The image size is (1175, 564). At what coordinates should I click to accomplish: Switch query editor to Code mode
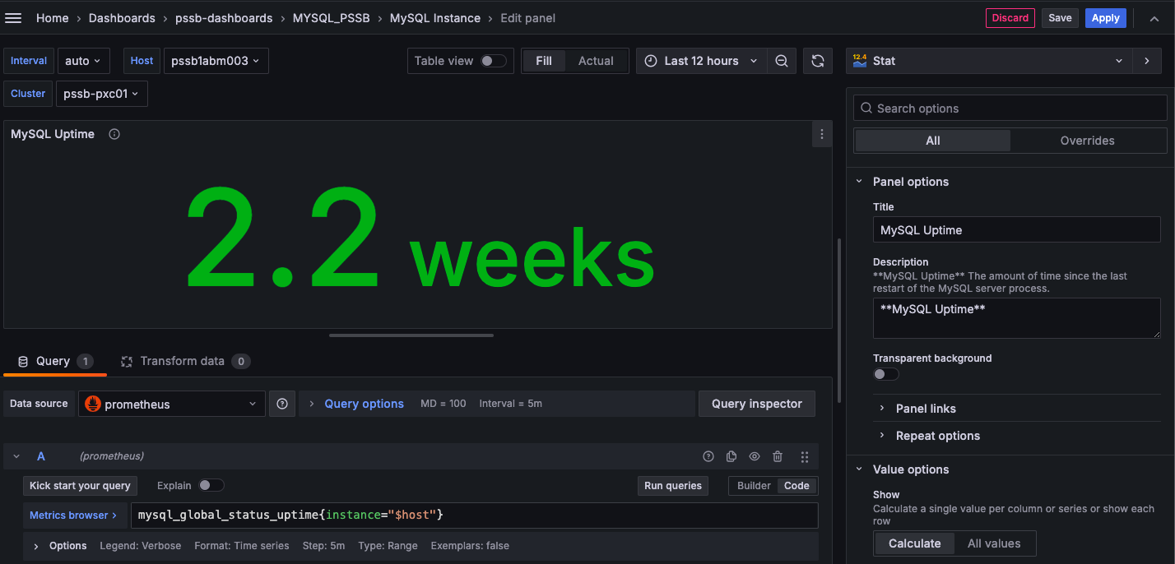(x=796, y=486)
